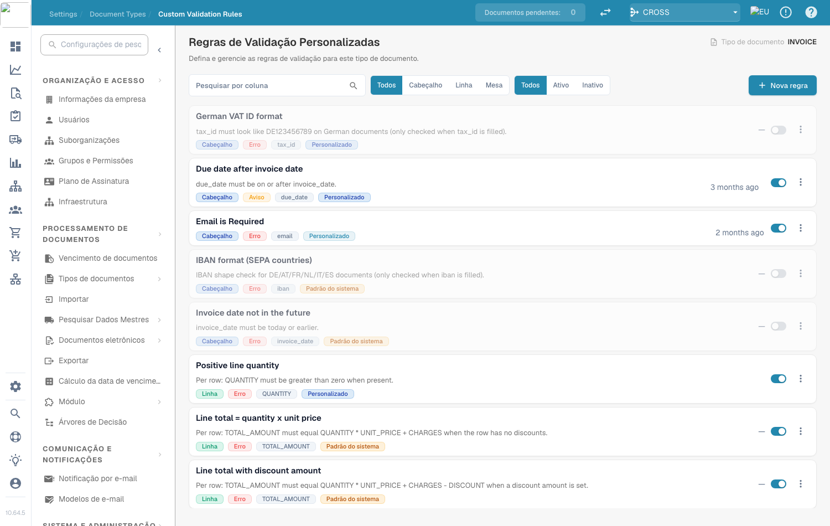Screen dimensions: 830x526
Task: Open Árvores de Decisão page
Action: pyautogui.click(x=93, y=422)
